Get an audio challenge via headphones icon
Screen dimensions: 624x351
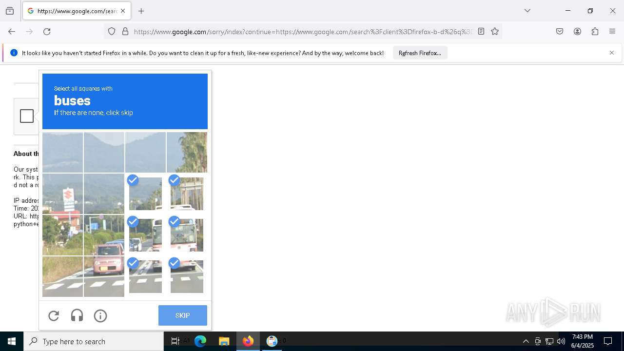point(77,316)
